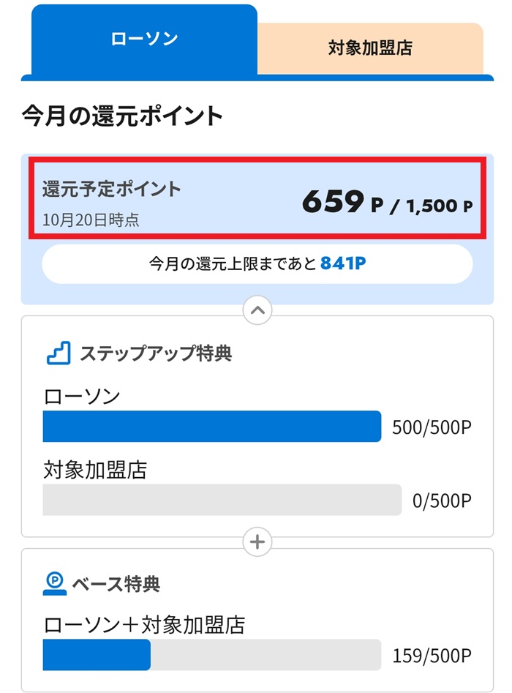Tap the ベース特典 heading text

[x=116, y=584]
